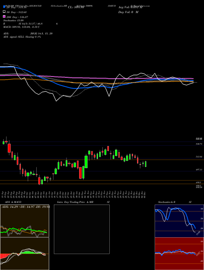Click the blue 20 Day legend swatch

point(4,7)
